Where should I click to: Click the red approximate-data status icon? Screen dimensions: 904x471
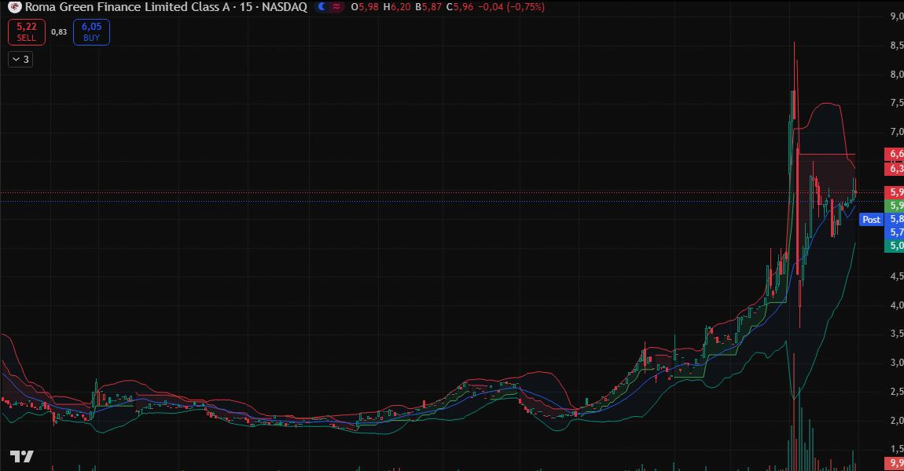[336, 7]
